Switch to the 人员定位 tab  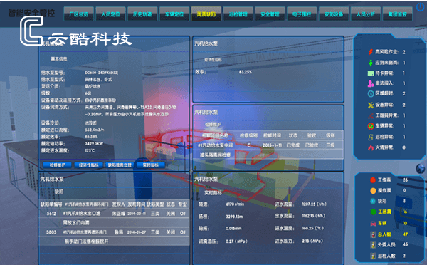pos(110,14)
